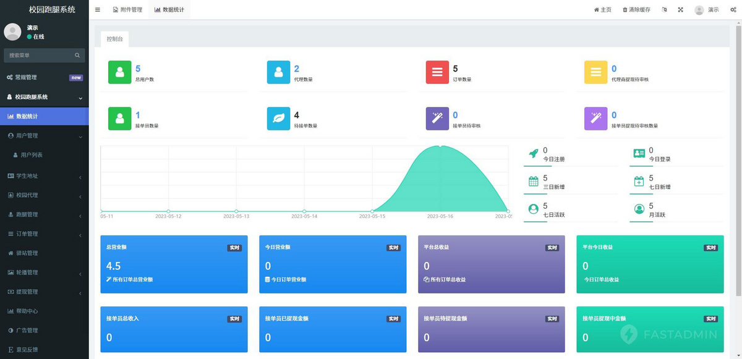
Task: Switch to the 附件管理 tab
Action: [x=128, y=10]
